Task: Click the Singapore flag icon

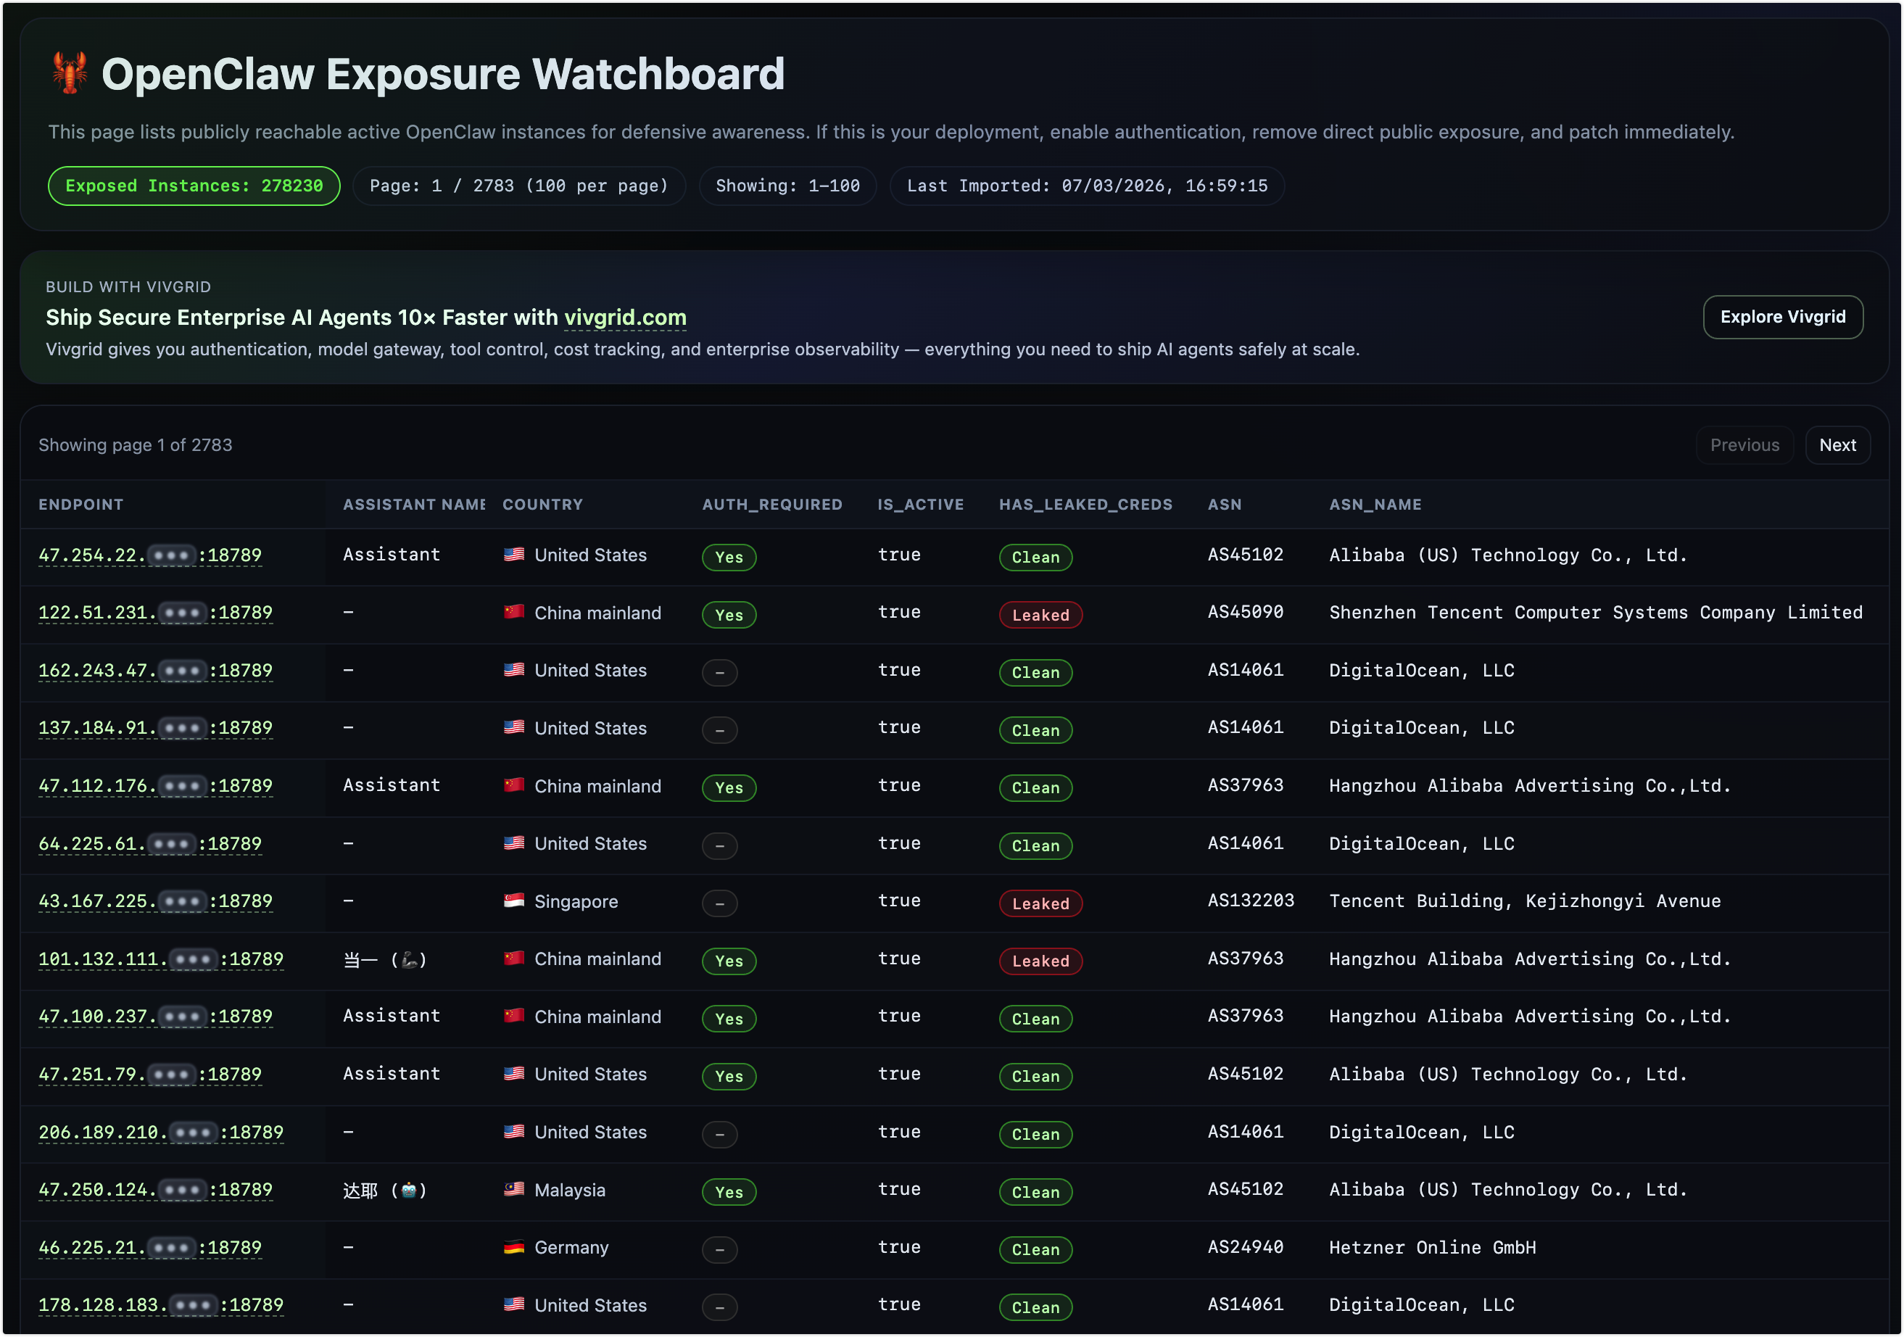Action: point(513,901)
